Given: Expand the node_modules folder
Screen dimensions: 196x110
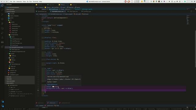Looking at the screenshot, I should click(x=20, y=16).
